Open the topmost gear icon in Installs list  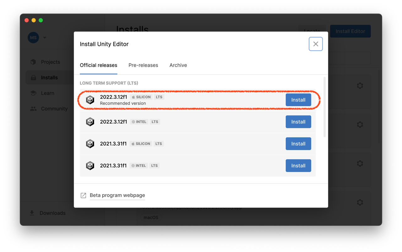coord(360,86)
